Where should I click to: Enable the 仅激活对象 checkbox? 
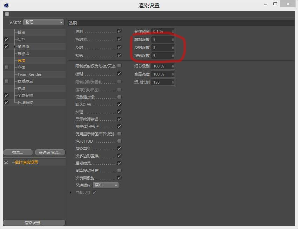click(119, 97)
